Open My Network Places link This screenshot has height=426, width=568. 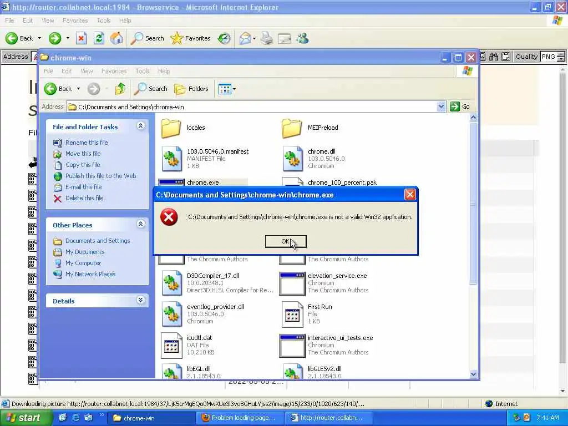(x=90, y=274)
